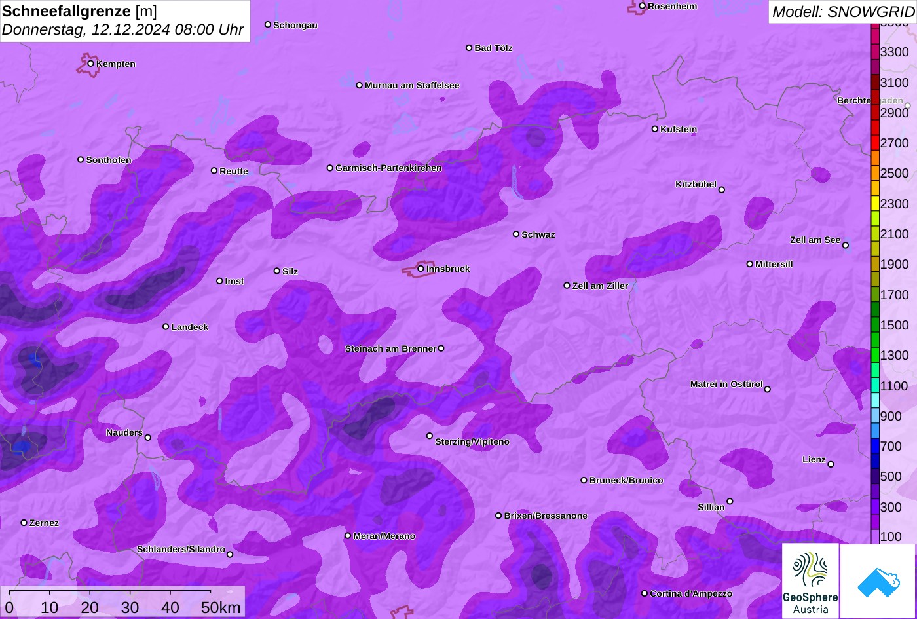
Task: Click the legend value '1700'
Action: (895, 295)
